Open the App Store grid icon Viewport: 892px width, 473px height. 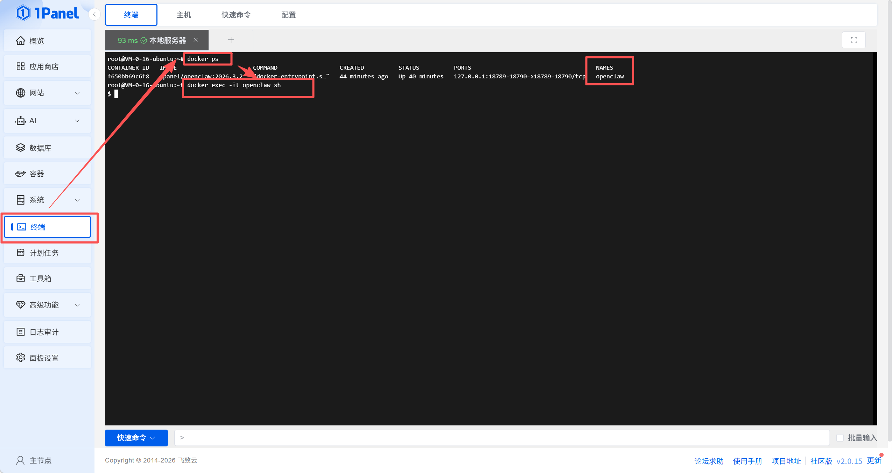21,66
